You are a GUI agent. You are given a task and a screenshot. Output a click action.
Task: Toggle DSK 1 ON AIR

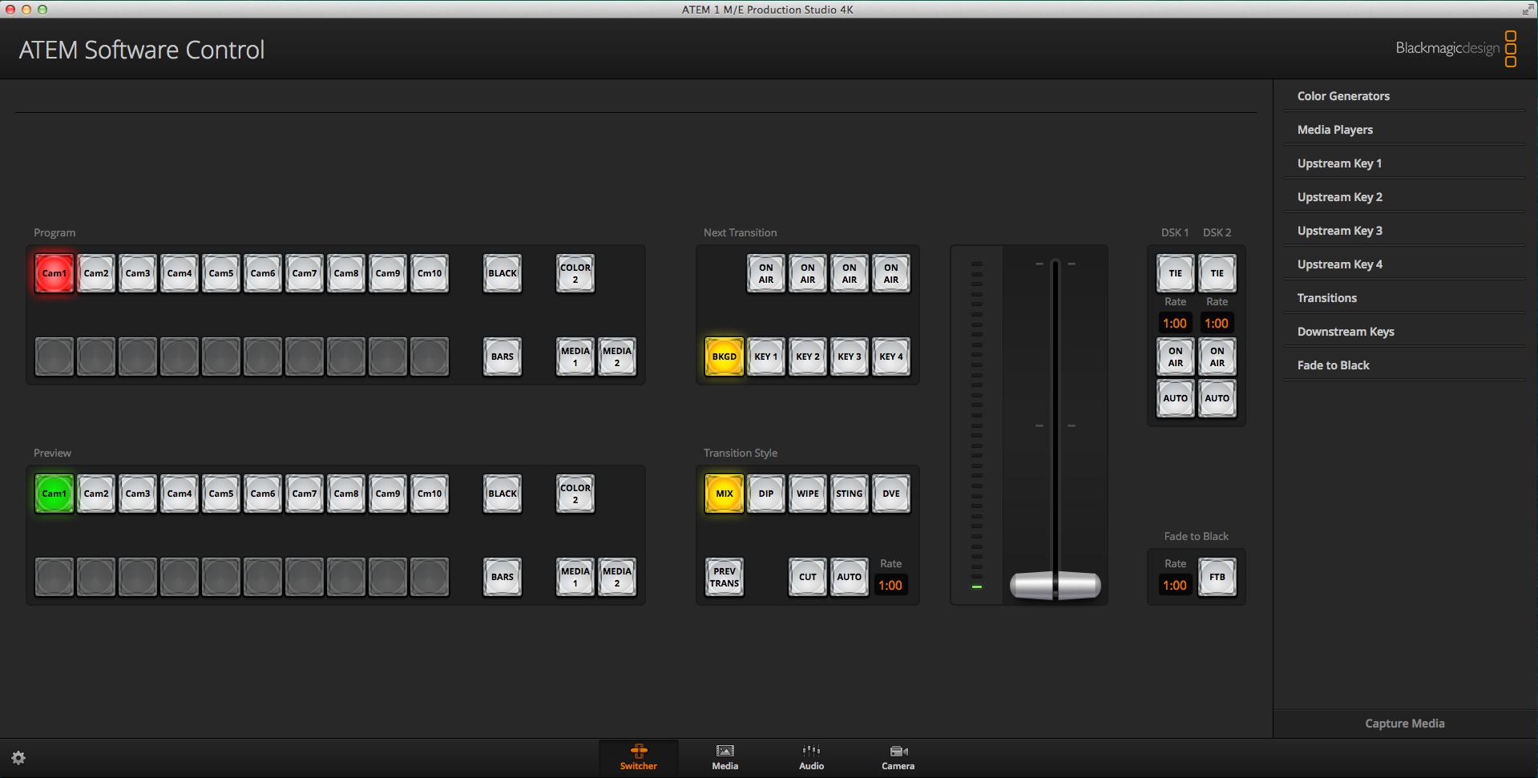1176,357
